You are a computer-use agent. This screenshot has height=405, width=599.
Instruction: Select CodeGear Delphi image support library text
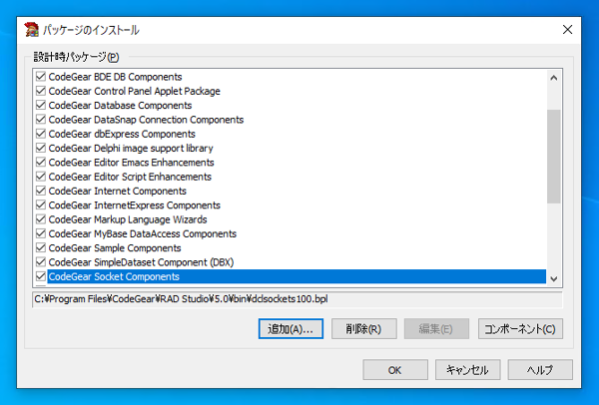pyautogui.click(x=131, y=148)
